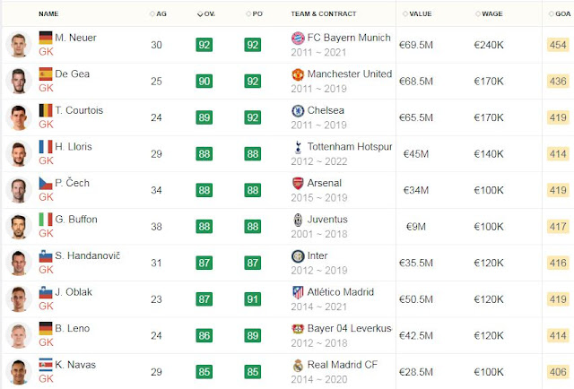Click K. Navas player portrait
Viewport: 574px width, 389px height.
19,372
